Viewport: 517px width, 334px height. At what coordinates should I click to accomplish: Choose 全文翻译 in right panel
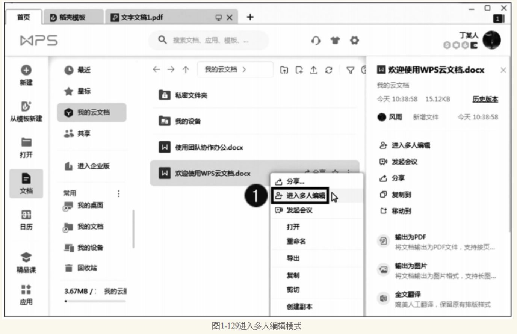coord(434,299)
